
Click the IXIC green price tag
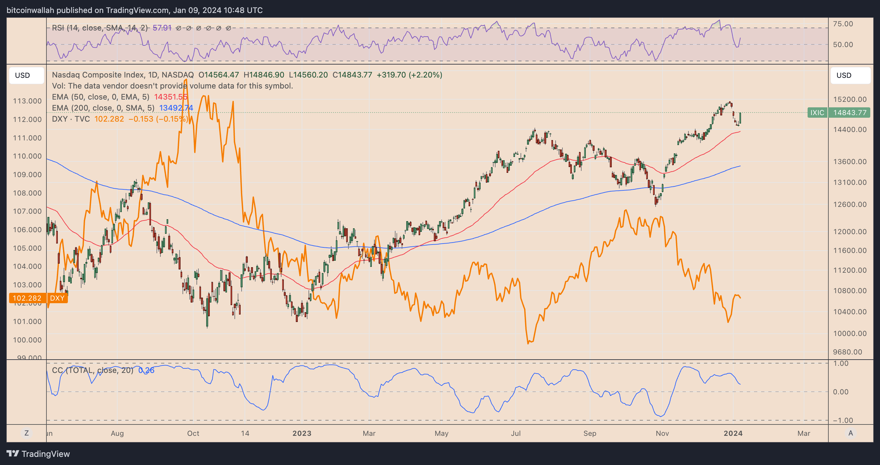coord(817,113)
